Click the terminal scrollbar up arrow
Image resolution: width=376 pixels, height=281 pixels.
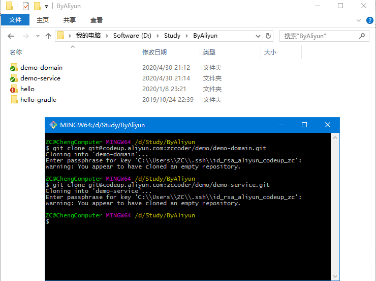pos(335,137)
